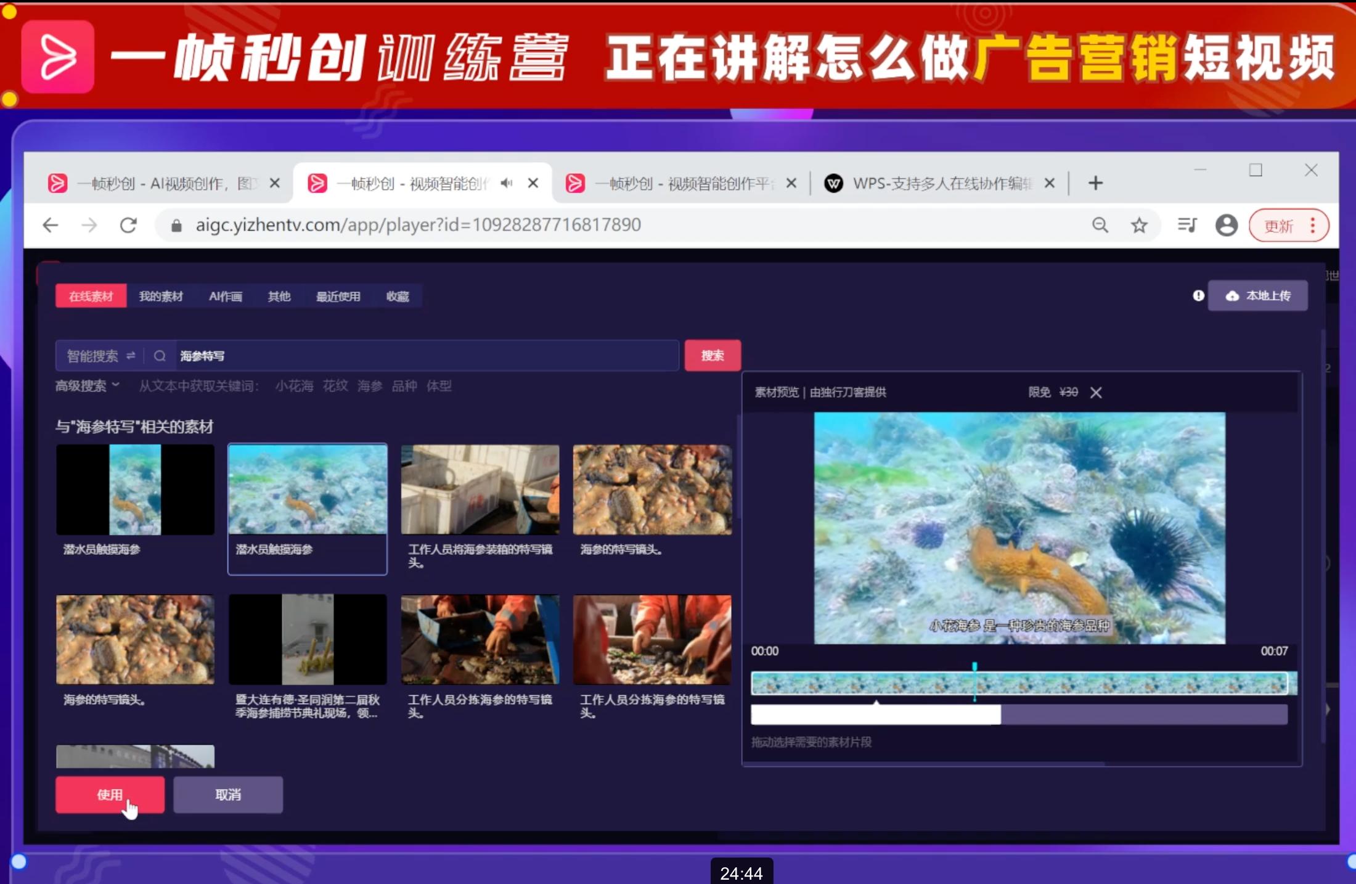Mute the speaker icon on the playing tab
Image resolution: width=1356 pixels, height=884 pixels.
(x=507, y=182)
